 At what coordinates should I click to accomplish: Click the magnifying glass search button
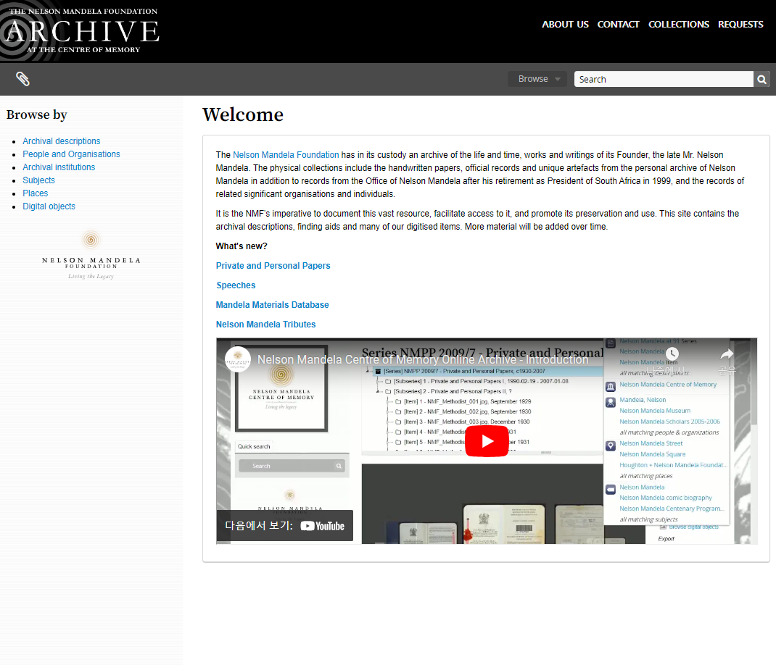coord(761,79)
